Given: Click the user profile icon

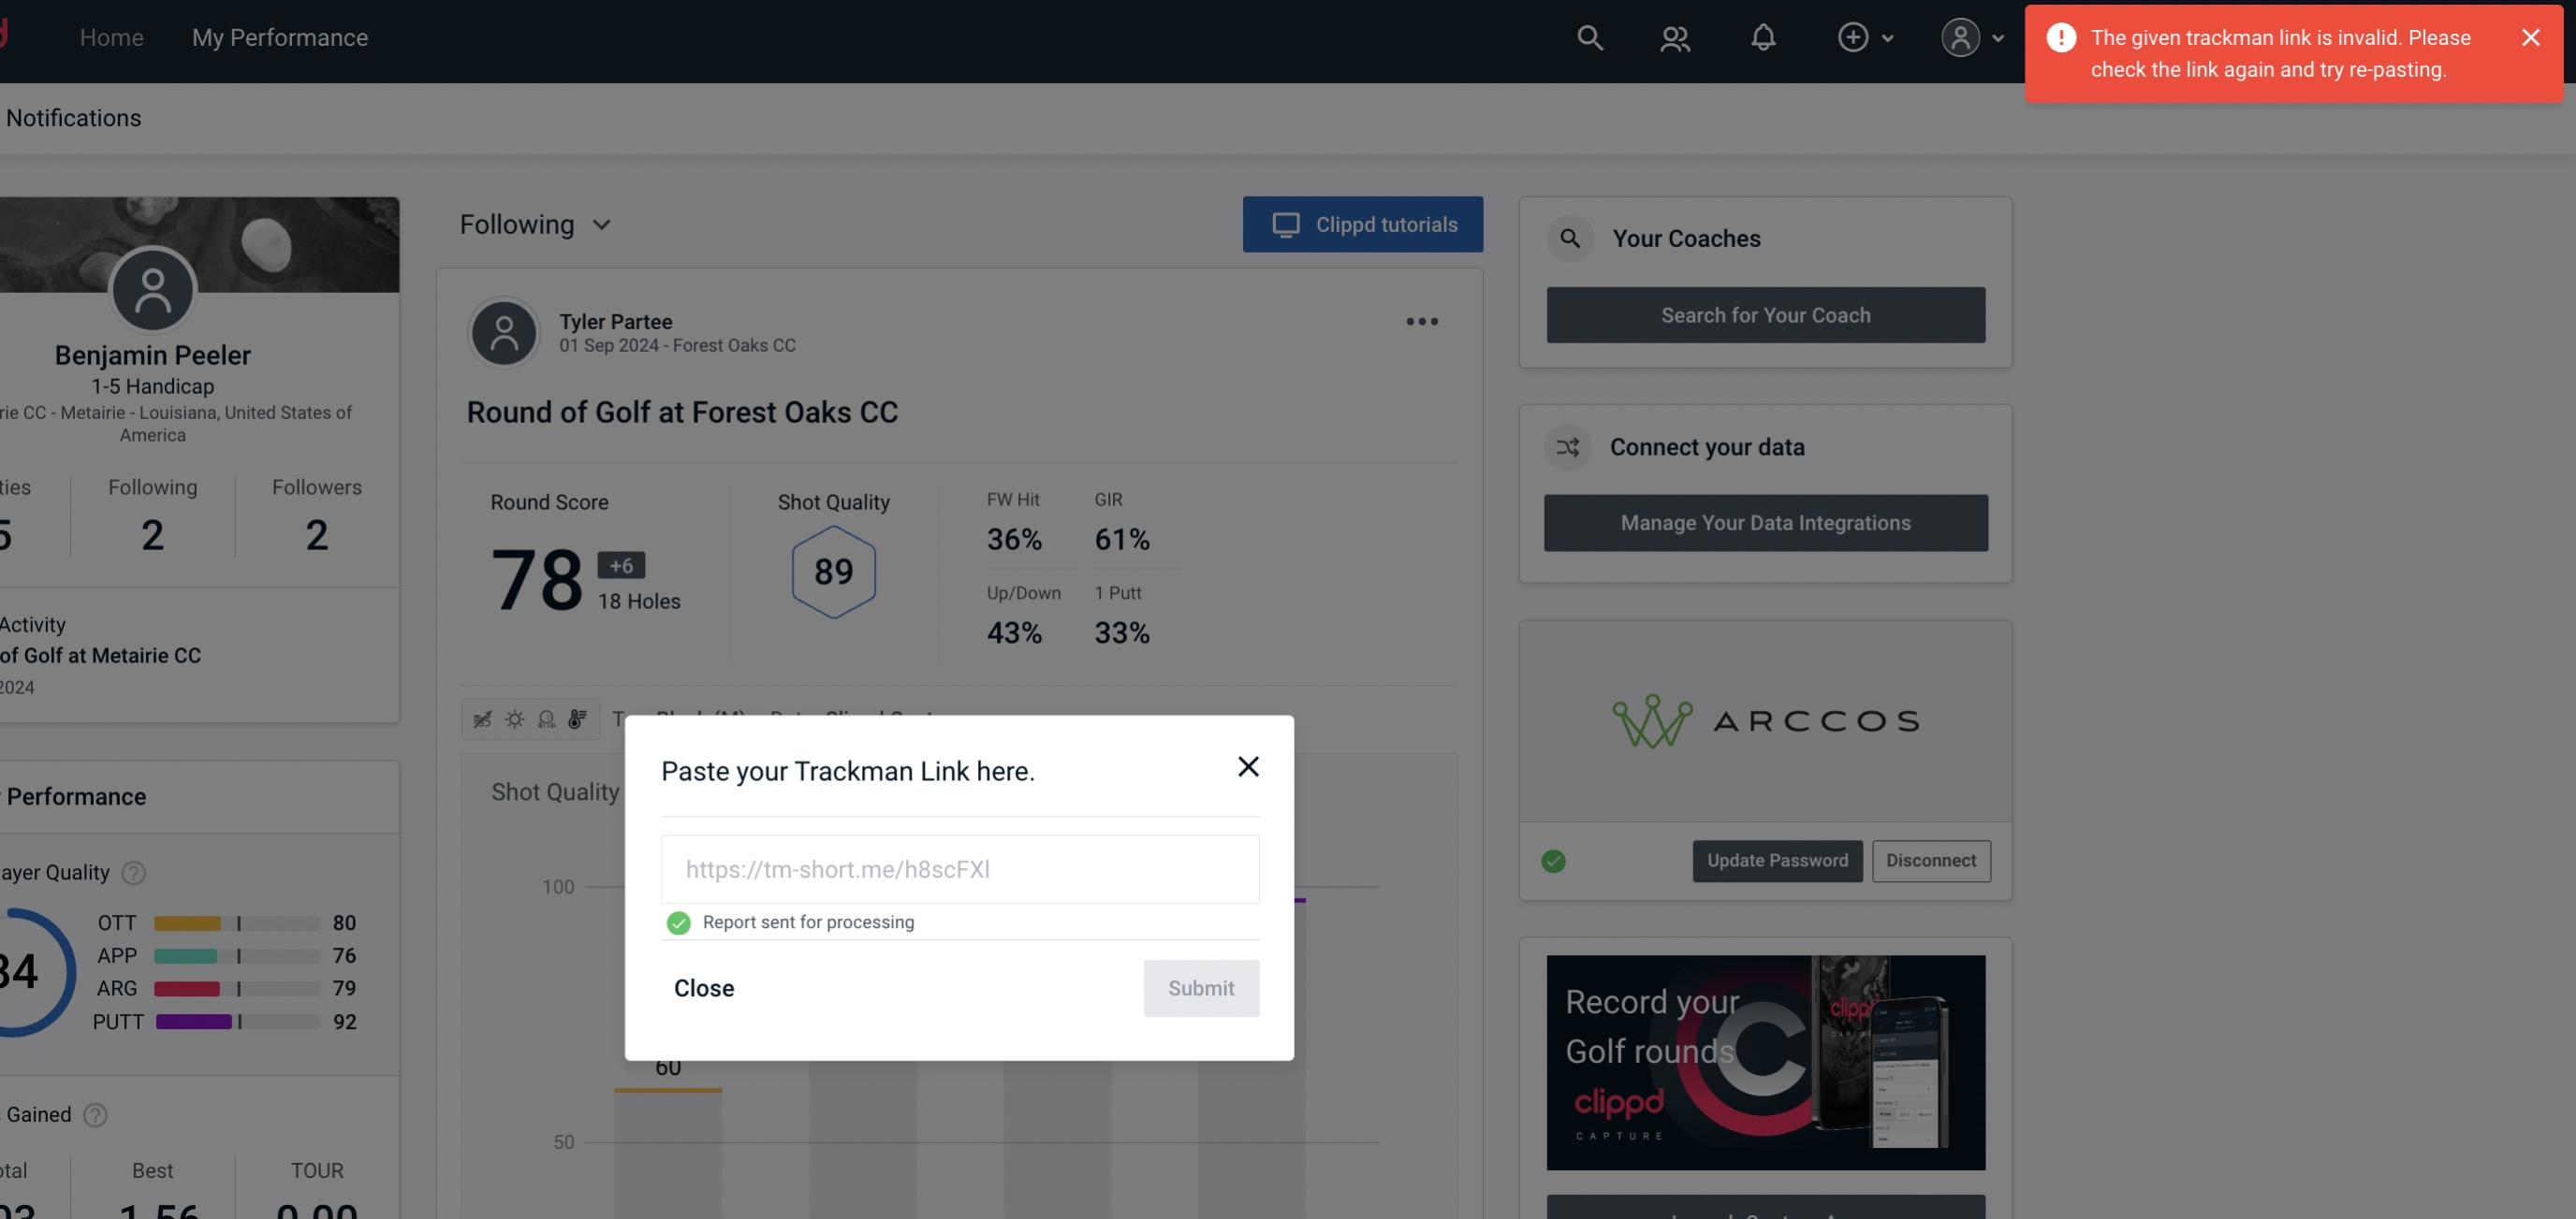Looking at the screenshot, I should [x=1960, y=36].
